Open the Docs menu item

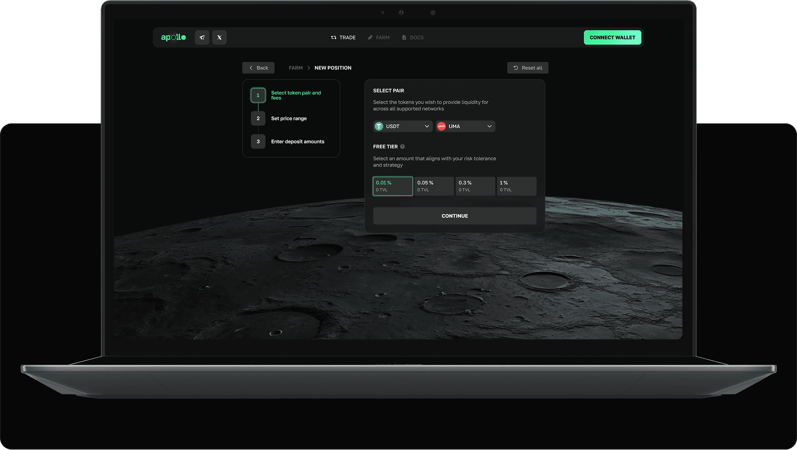(413, 37)
